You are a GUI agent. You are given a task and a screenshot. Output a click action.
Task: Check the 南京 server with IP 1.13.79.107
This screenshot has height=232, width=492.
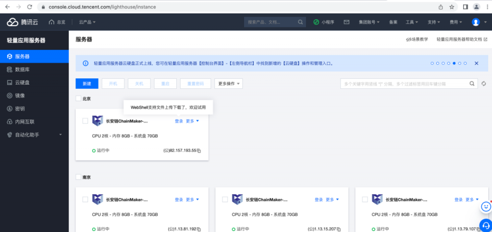(x=365, y=199)
